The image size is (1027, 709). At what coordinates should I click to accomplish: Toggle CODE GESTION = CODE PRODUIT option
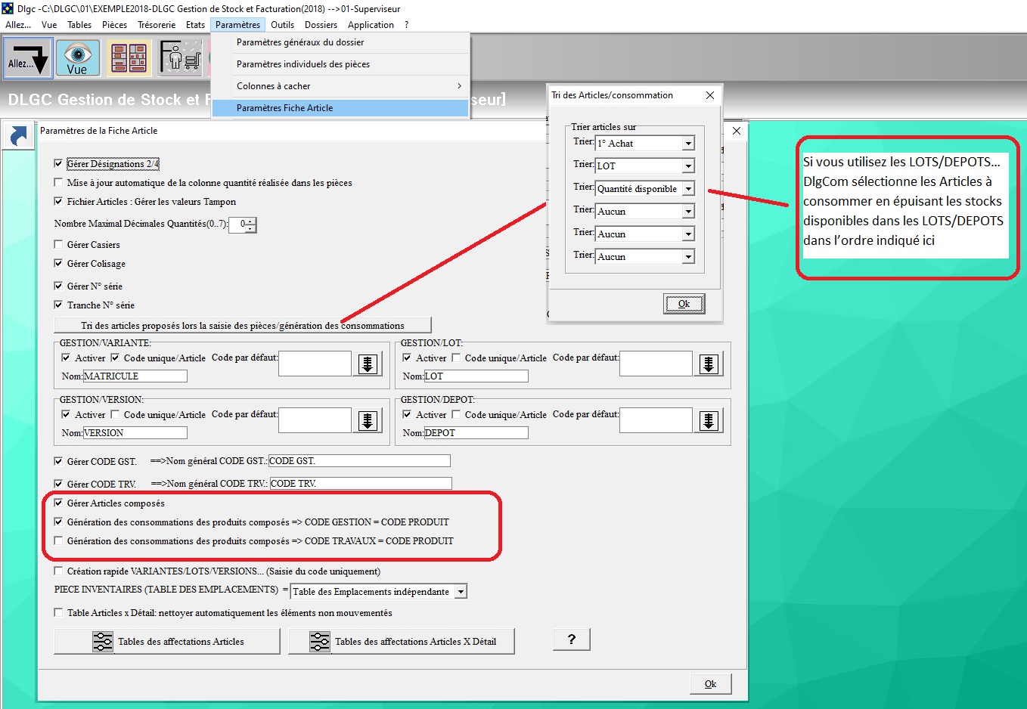click(x=58, y=522)
